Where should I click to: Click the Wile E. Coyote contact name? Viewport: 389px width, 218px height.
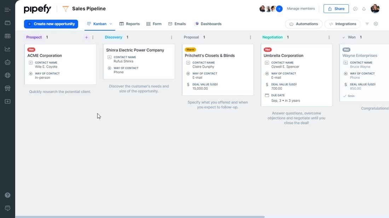(46, 67)
